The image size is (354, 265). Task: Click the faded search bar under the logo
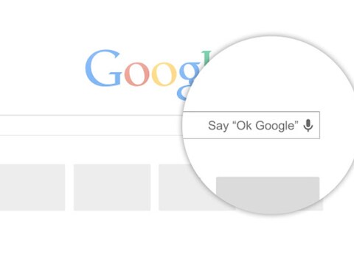pyautogui.click(x=91, y=125)
